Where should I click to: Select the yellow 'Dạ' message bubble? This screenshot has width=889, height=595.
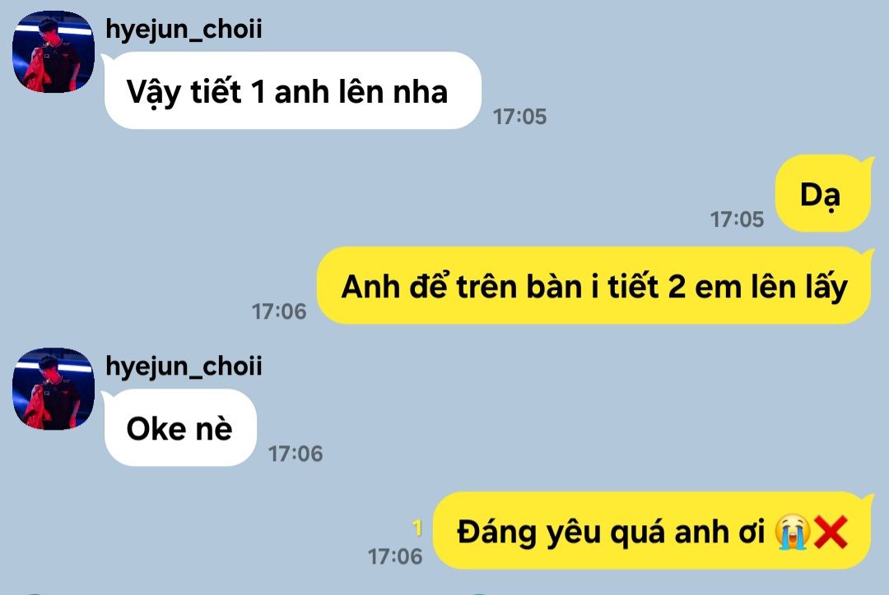click(822, 194)
